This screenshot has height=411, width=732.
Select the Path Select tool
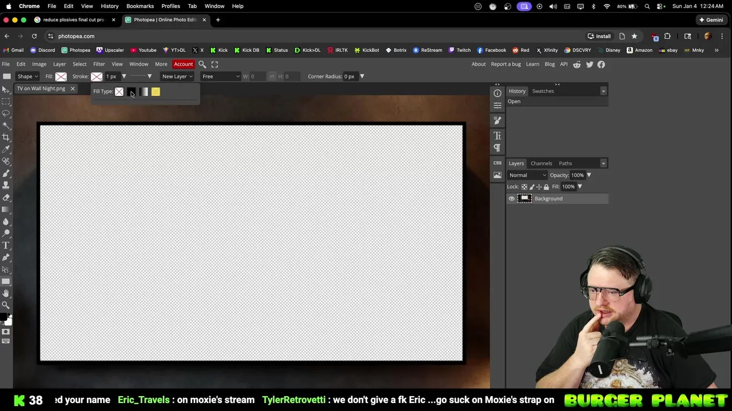[6, 269]
